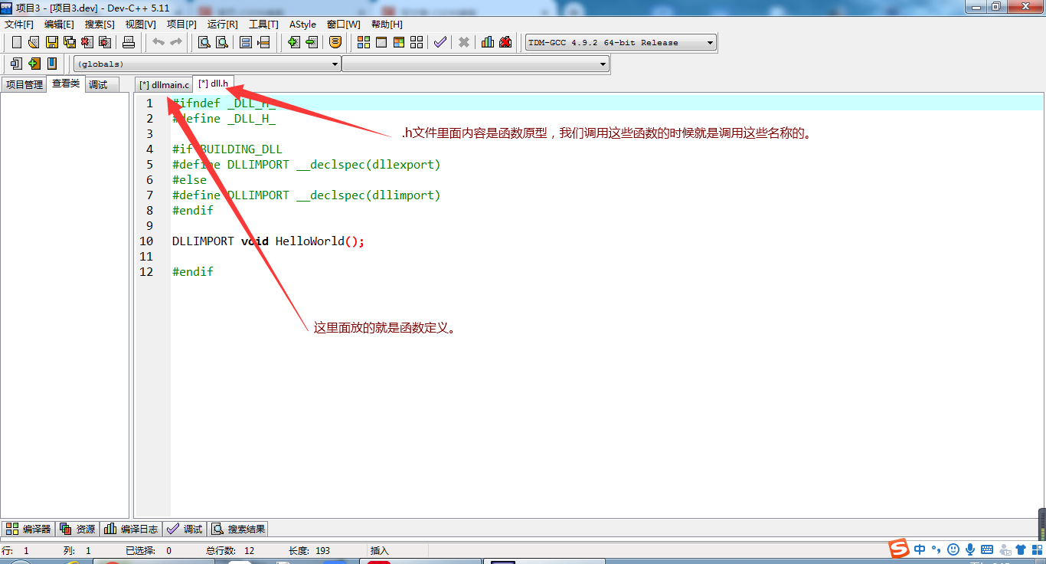This screenshot has width=1046, height=564.
Task: Open the 视图[V] menu
Action: pos(140,25)
